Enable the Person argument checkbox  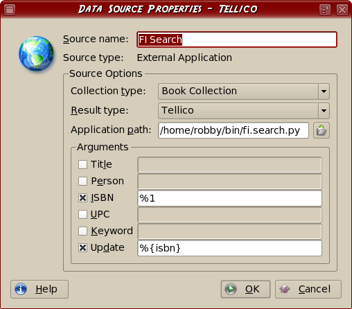(82, 182)
